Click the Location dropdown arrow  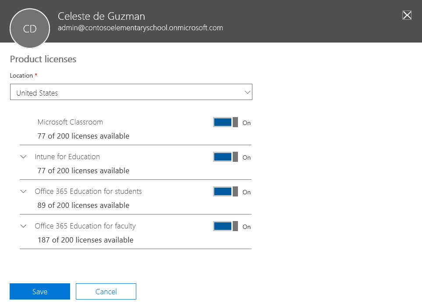coord(247,93)
